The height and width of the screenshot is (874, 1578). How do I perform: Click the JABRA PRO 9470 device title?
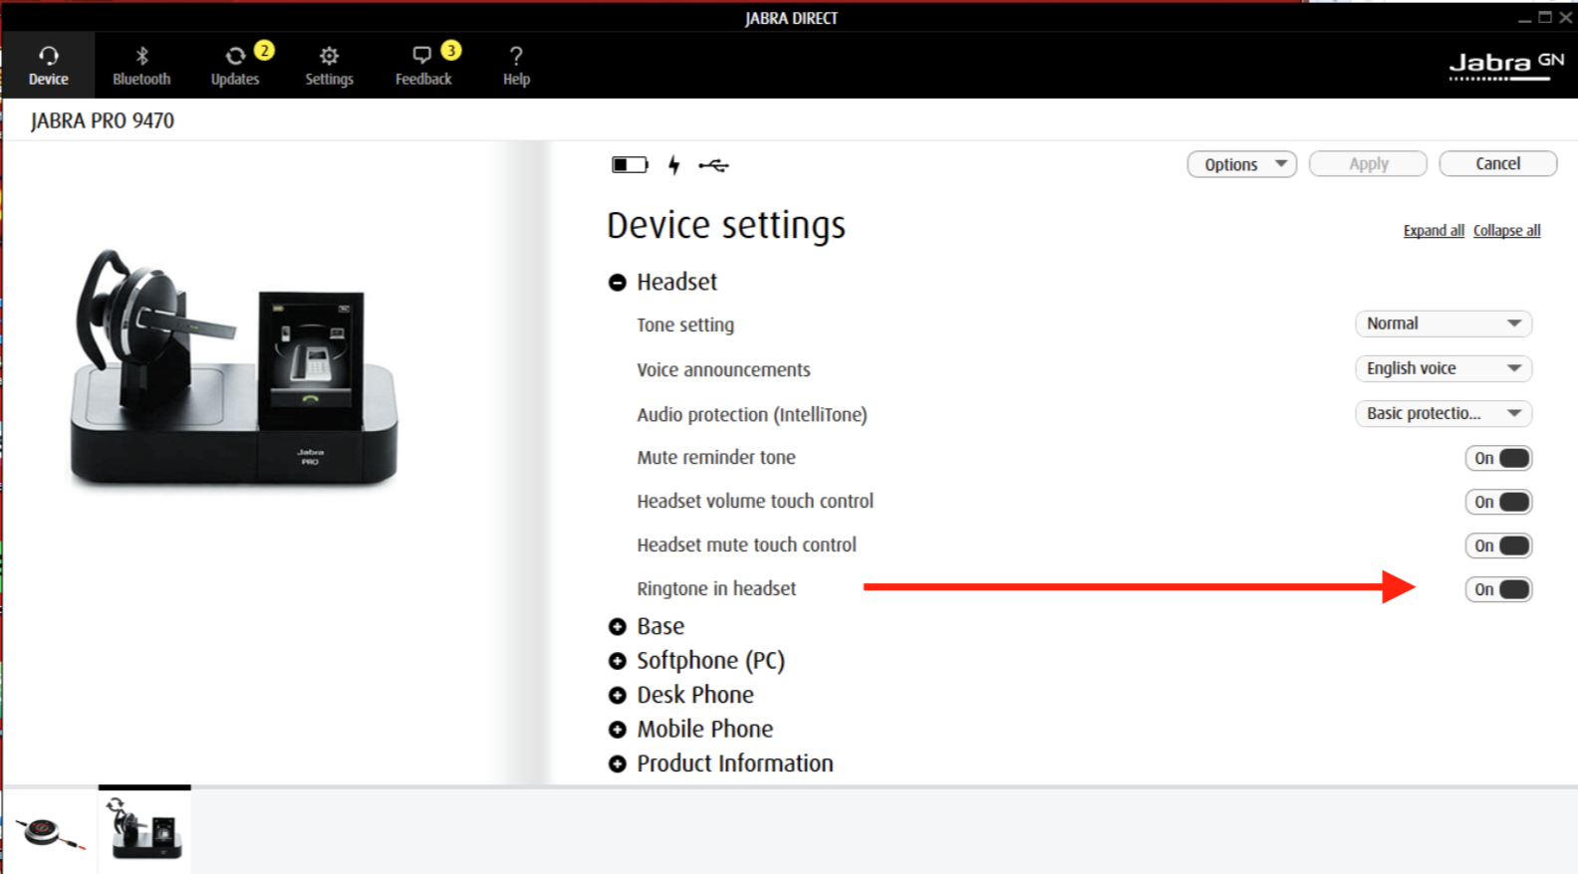(103, 120)
